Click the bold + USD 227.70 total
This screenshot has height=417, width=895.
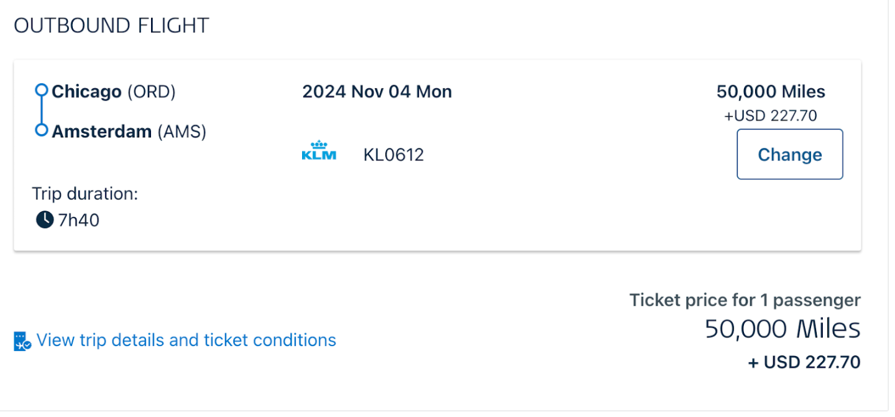804,362
